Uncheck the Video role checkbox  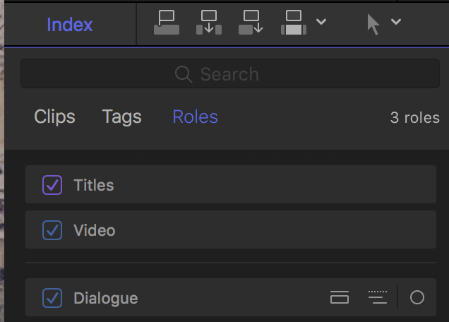pyautogui.click(x=52, y=230)
